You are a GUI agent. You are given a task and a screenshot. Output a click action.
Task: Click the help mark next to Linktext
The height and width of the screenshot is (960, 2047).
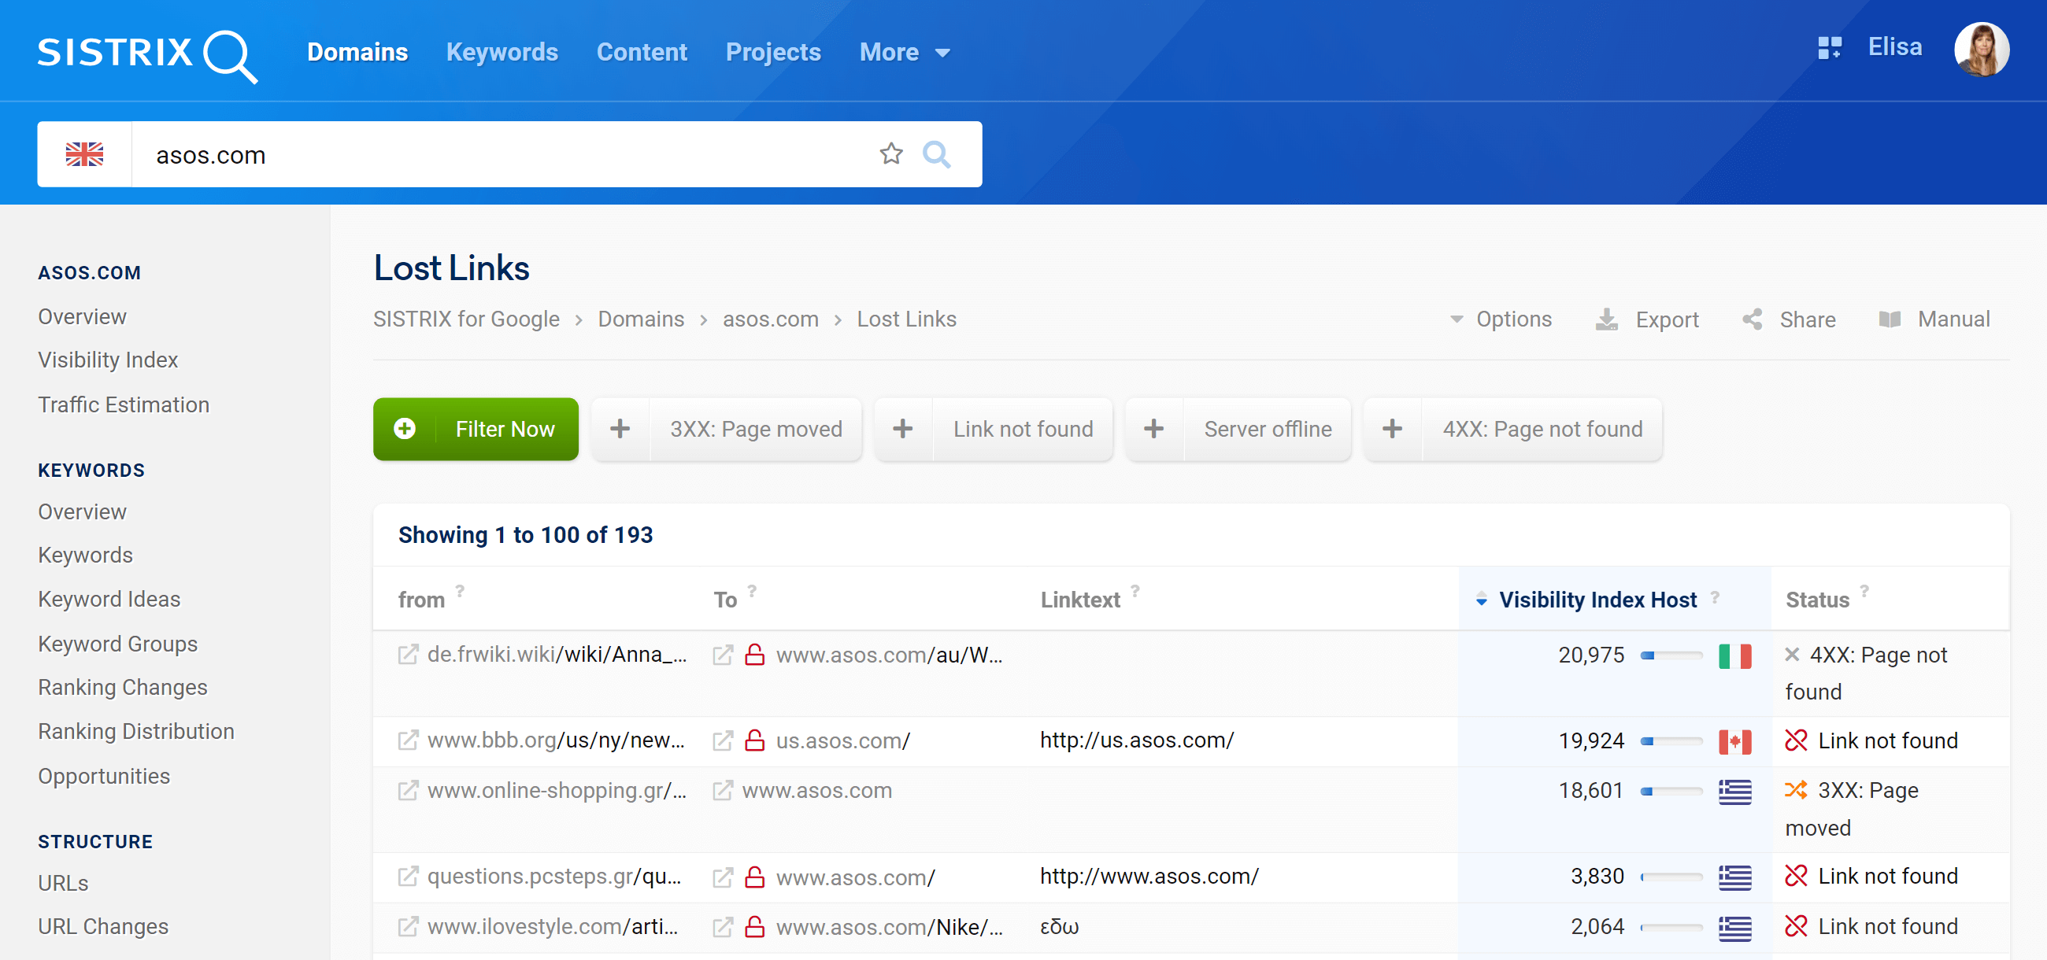point(1135,591)
